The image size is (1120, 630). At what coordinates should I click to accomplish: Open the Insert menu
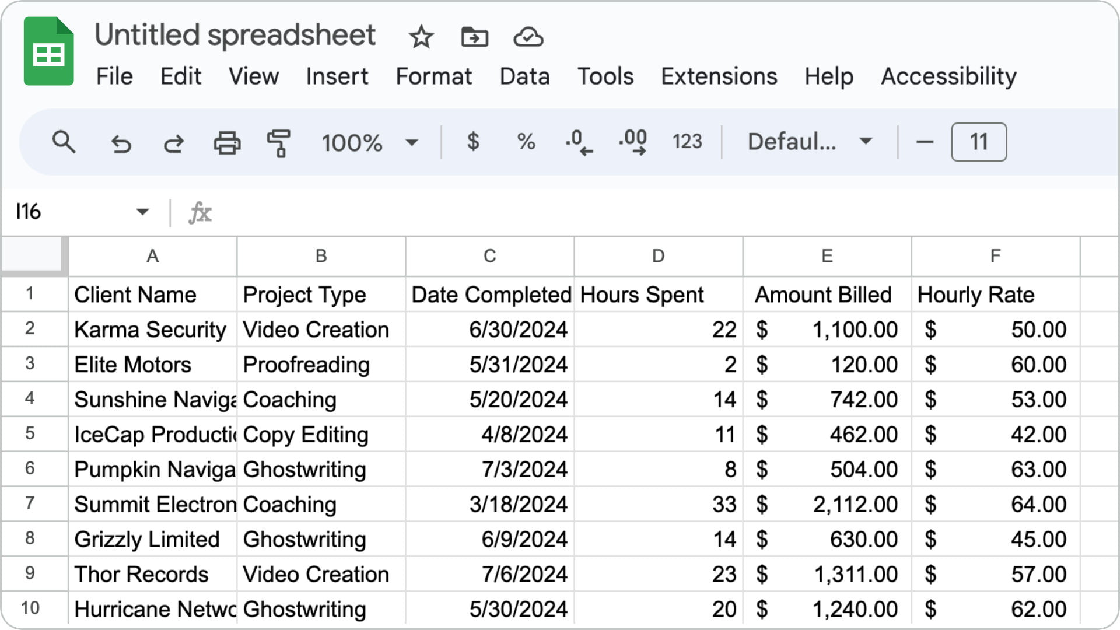337,76
